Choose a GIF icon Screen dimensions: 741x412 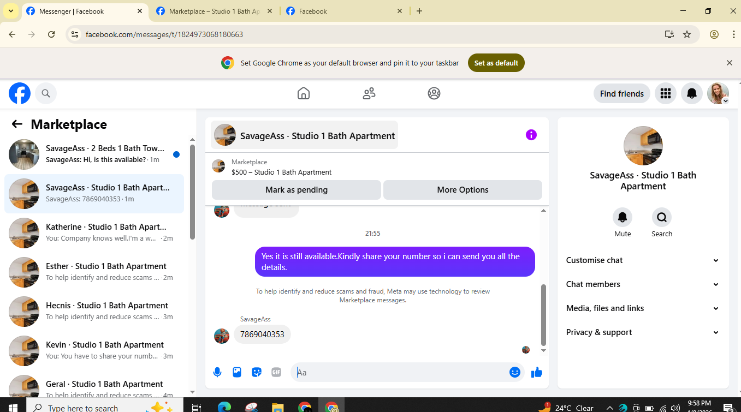[x=276, y=372]
